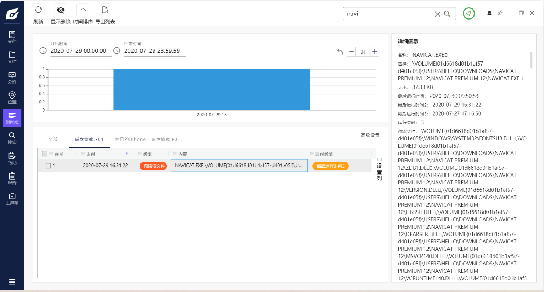Click the clock icon beside 开始时间
The height and width of the screenshot is (292, 544).
click(43, 50)
